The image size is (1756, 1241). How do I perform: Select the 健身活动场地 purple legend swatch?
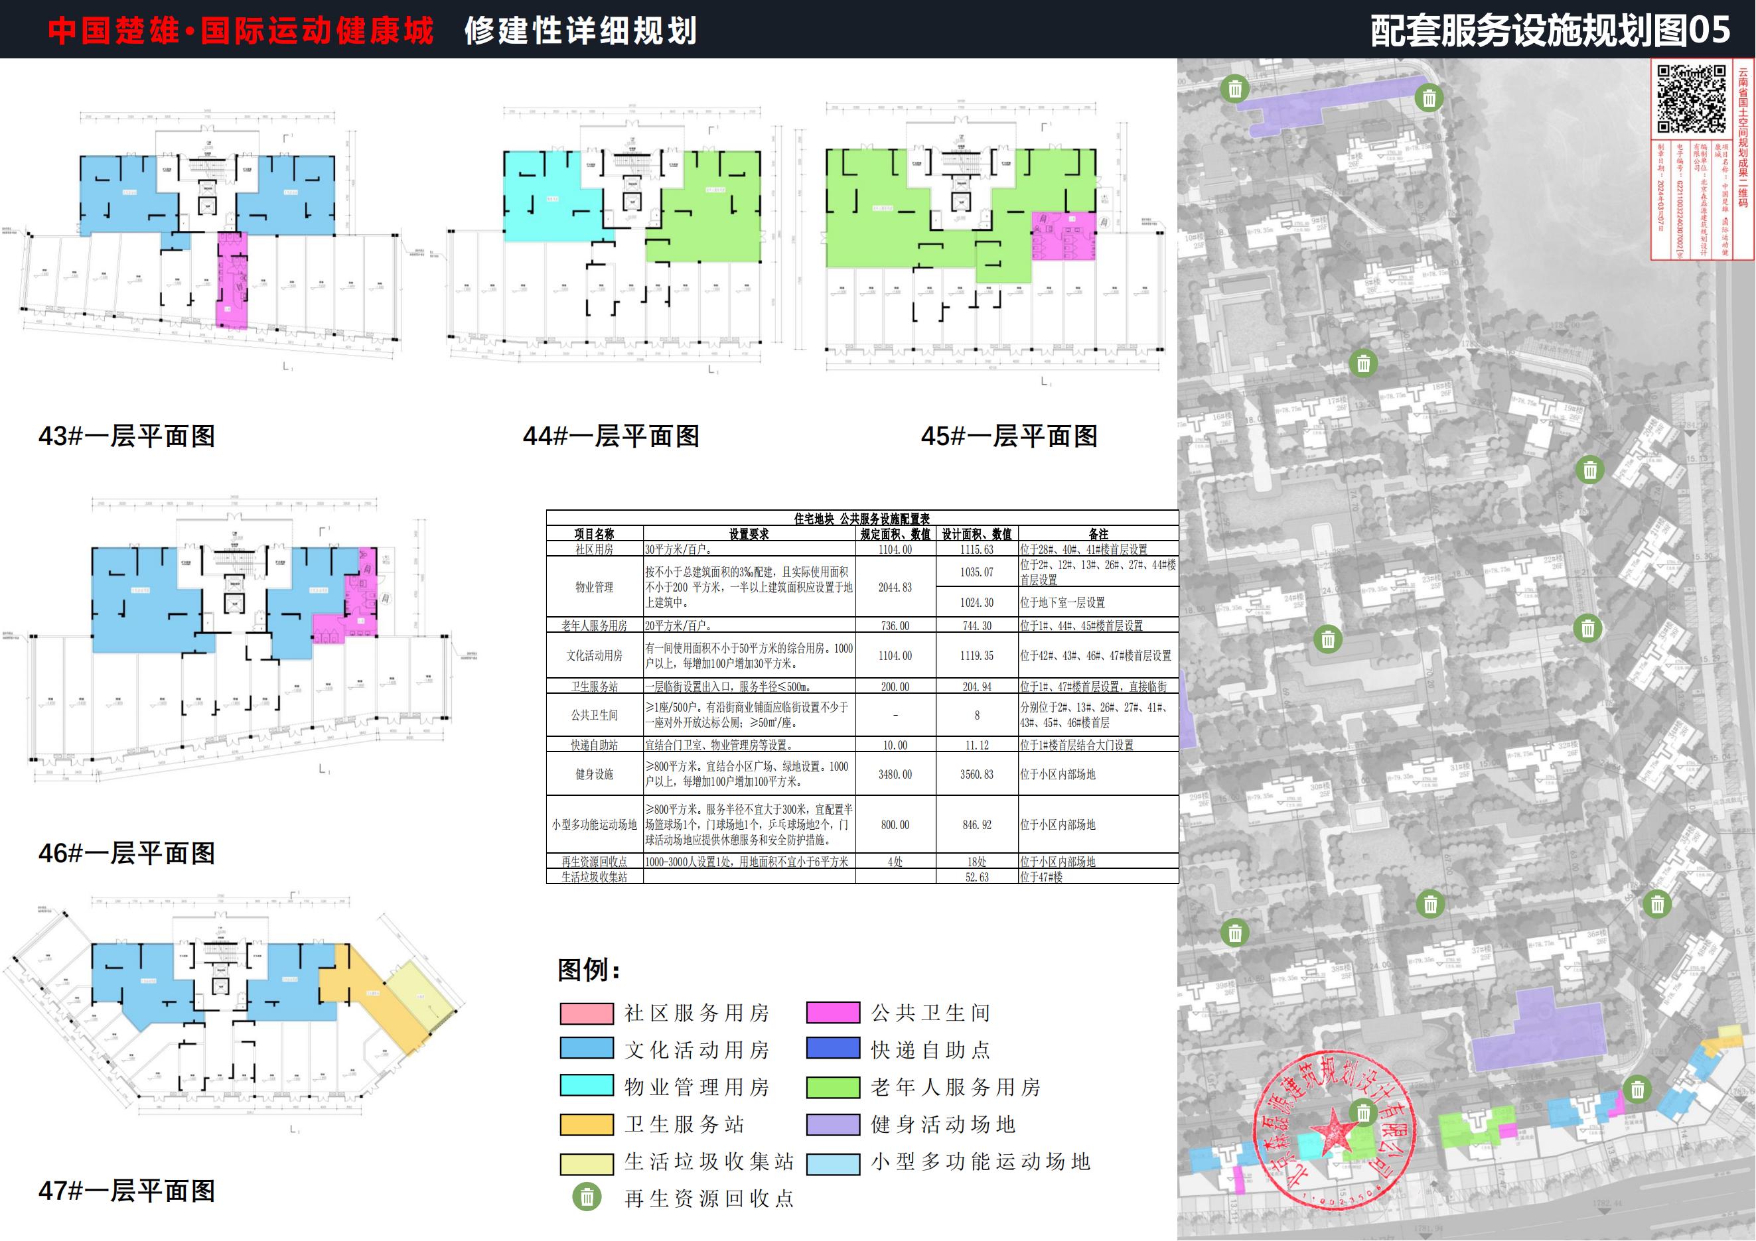[x=833, y=1124]
